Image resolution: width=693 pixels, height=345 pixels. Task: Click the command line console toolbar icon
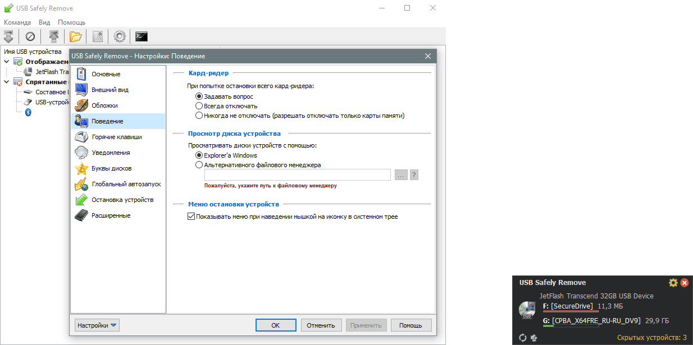point(142,36)
